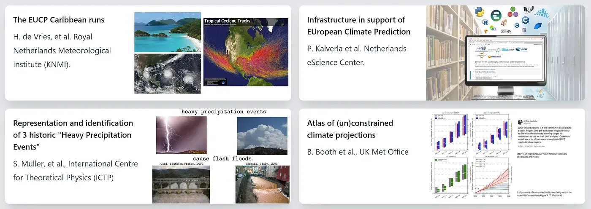Click the purple Fortran F logo
The width and height of the screenshot is (591, 209).
524,30
